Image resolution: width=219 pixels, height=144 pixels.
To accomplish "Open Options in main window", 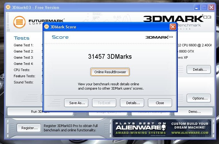I will coord(199,98).
